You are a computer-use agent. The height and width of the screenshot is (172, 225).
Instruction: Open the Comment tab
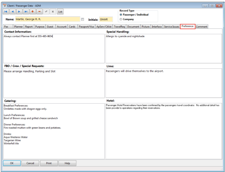point(202,27)
